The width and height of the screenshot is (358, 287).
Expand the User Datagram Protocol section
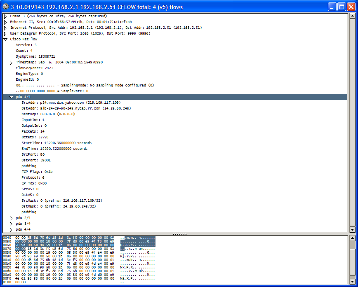pyautogui.click(x=5, y=33)
